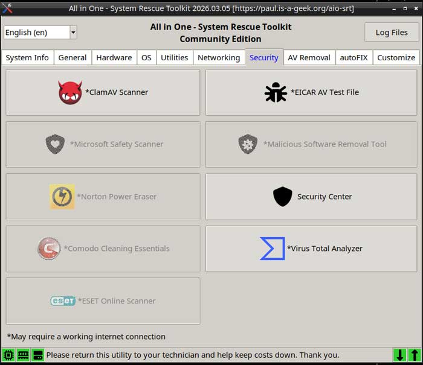Maximize the toolkit window

click(x=405, y=8)
